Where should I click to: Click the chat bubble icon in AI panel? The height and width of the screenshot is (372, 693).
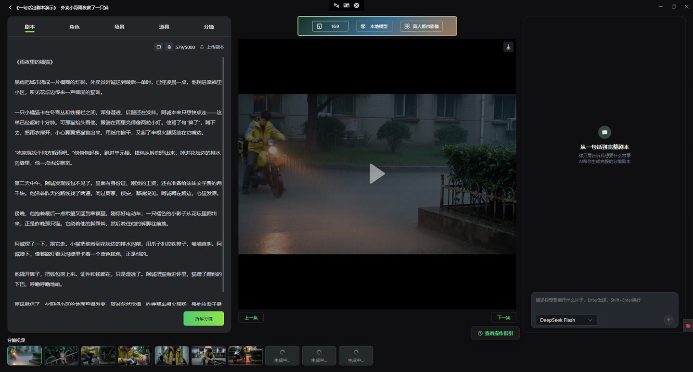click(x=604, y=132)
